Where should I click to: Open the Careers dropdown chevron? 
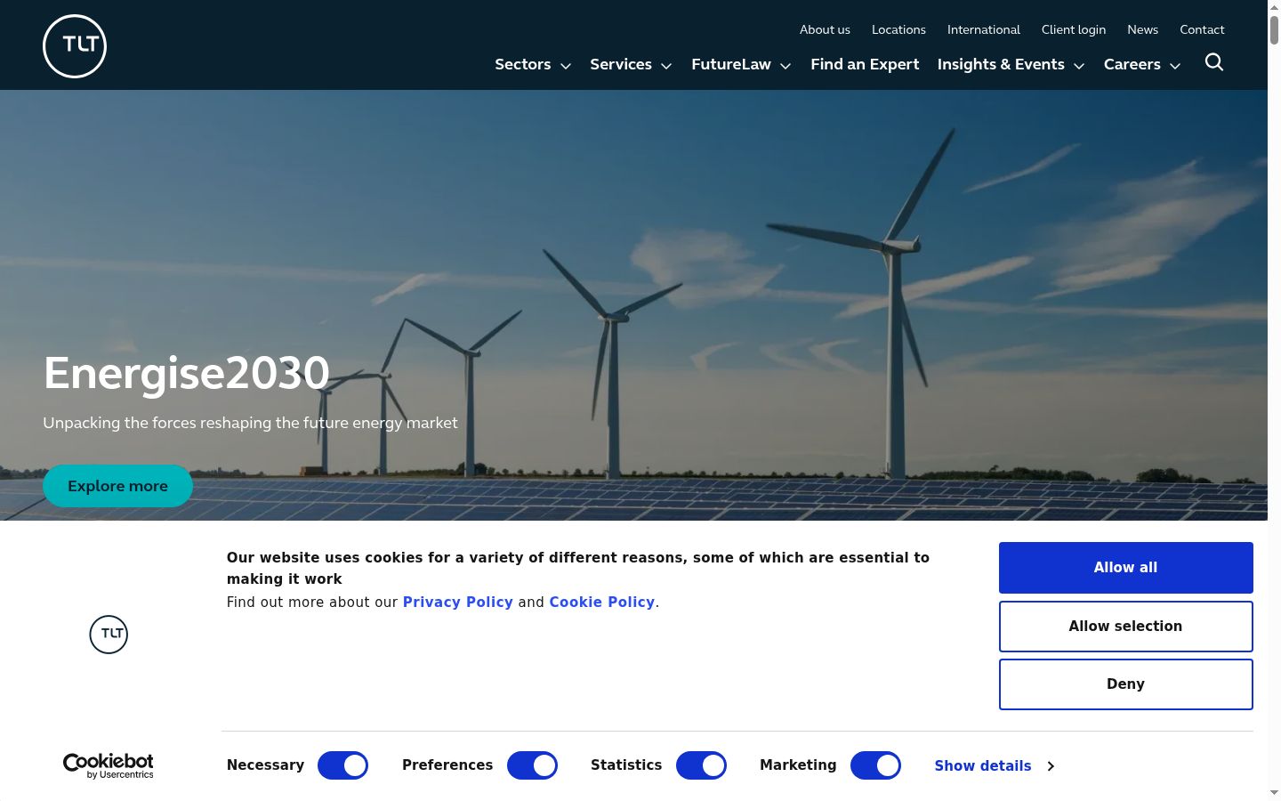click(1175, 66)
